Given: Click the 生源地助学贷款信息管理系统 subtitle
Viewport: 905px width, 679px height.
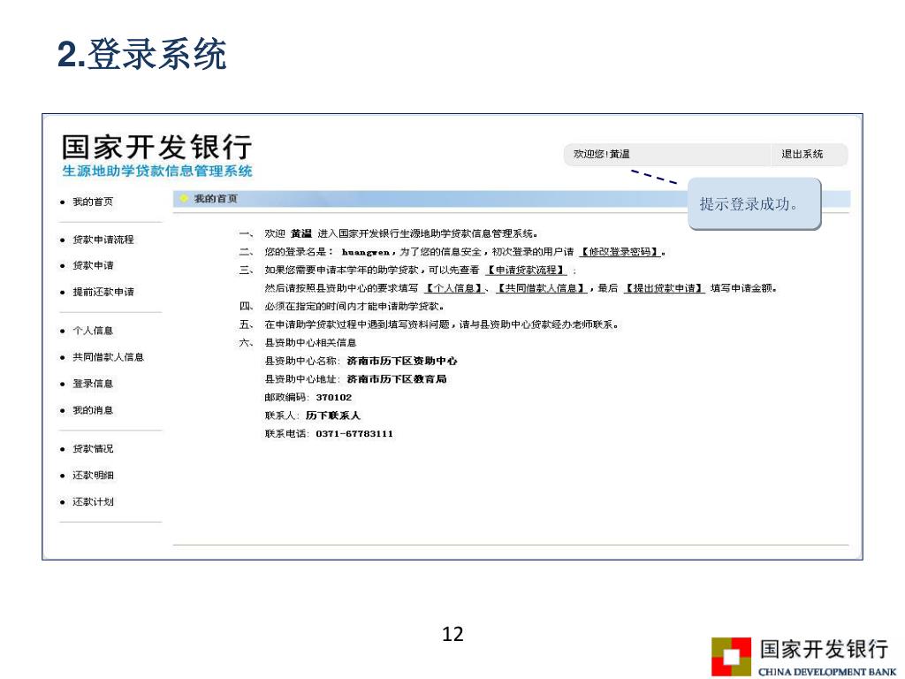Looking at the screenshot, I should tap(157, 171).
